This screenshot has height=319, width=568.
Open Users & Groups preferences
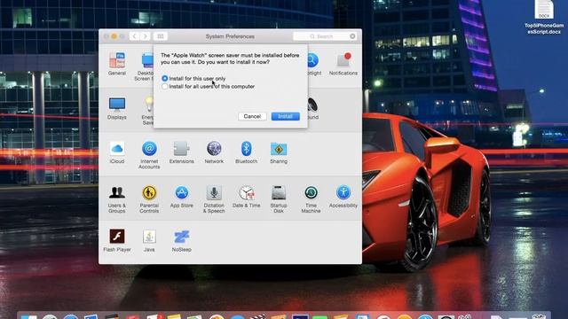coord(116,198)
